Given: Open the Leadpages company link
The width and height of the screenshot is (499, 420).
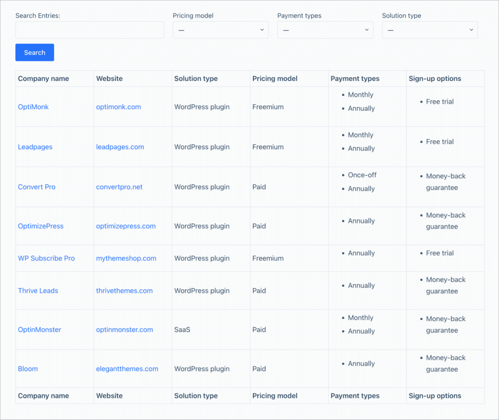Looking at the screenshot, I should click(35, 147).
